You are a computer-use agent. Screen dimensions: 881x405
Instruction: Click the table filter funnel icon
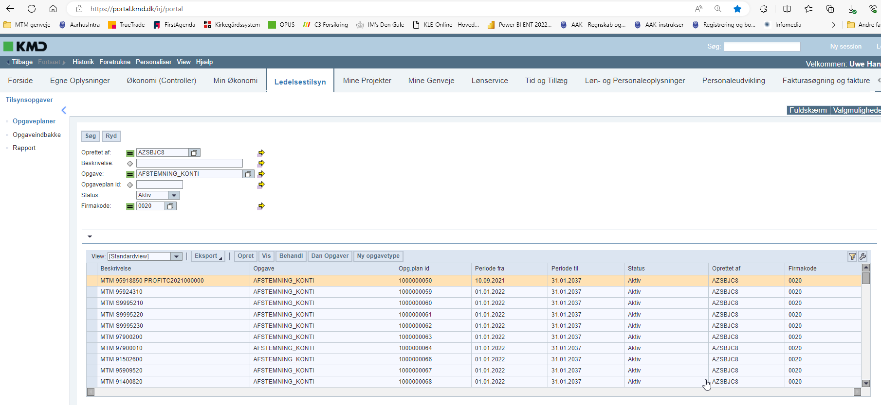(852, 256)
